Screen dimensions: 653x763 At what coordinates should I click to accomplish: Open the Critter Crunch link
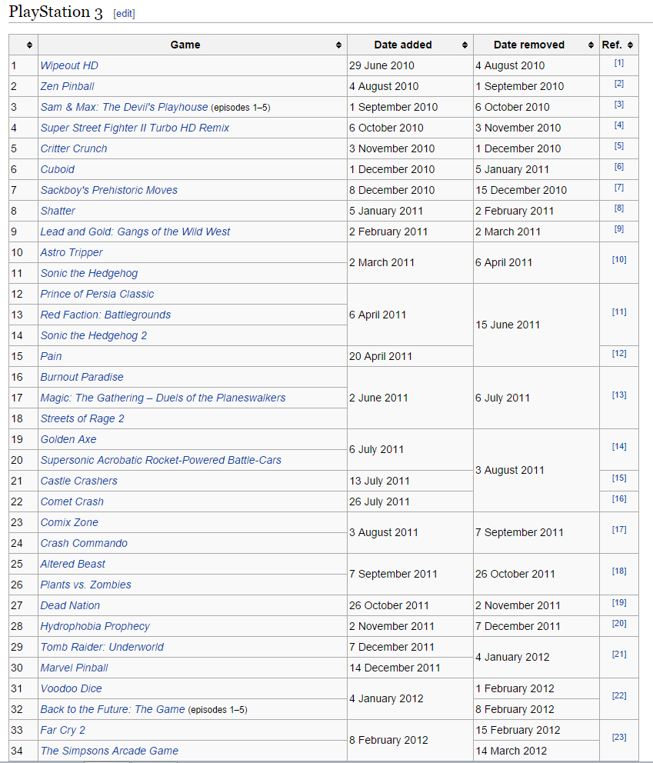pyautogui.click(x=74, y=149)
